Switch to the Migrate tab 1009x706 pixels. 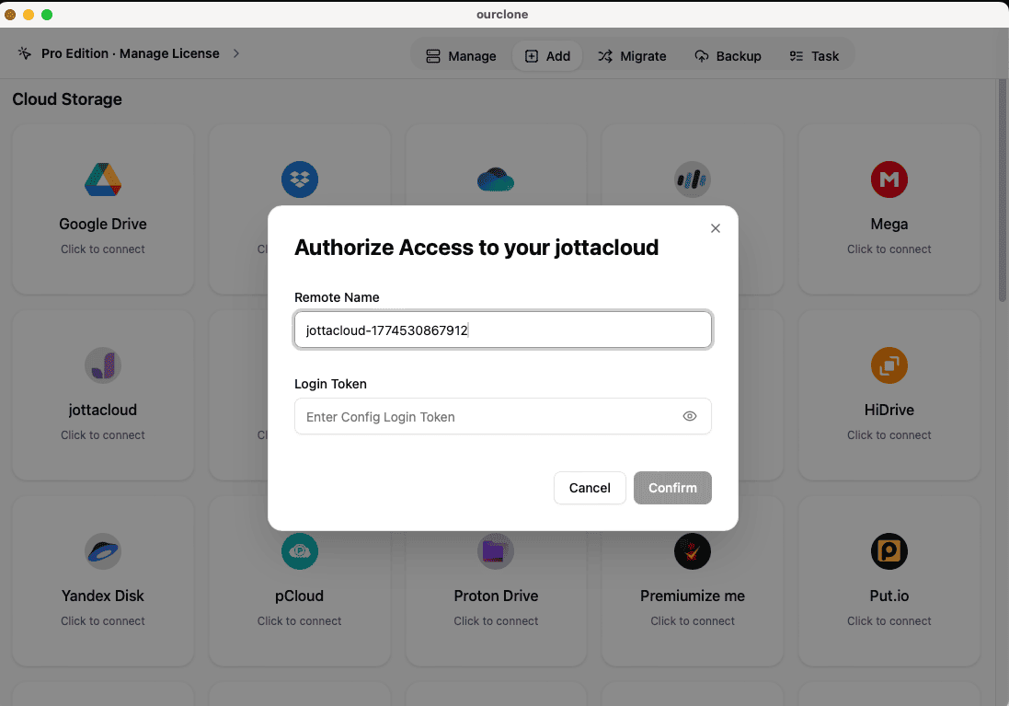click(633, 55)
